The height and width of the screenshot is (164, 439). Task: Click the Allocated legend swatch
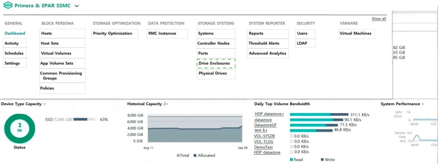(195, 155)
